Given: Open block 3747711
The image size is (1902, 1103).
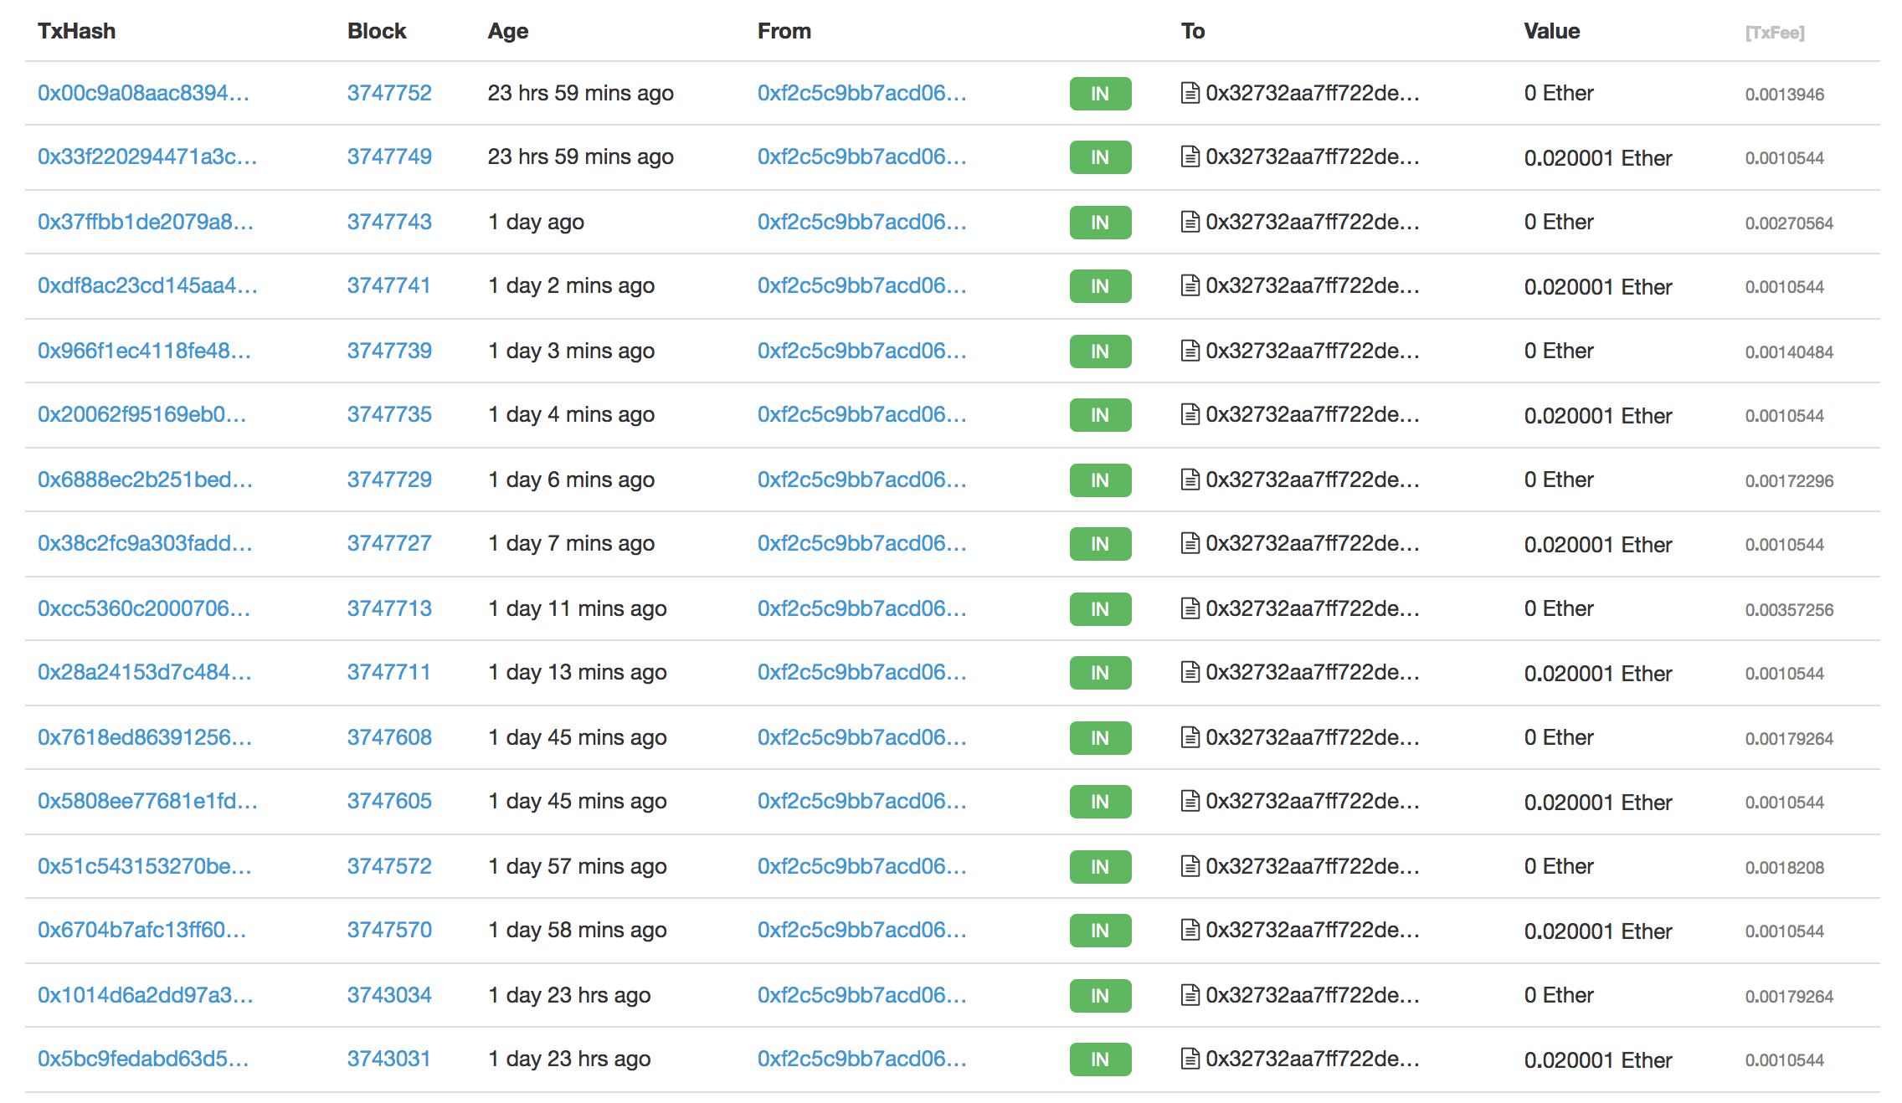Looking at the screenshot, I should pos(388,672).
